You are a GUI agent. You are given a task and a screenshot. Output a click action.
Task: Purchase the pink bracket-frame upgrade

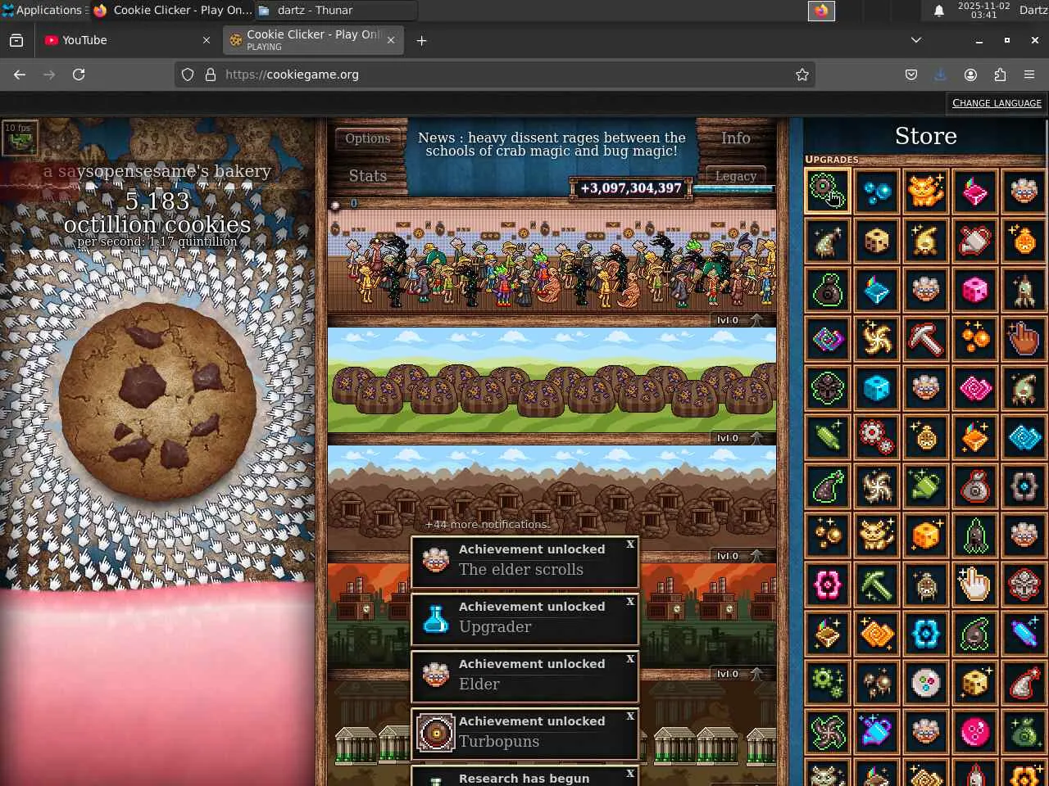click(828, 585)
